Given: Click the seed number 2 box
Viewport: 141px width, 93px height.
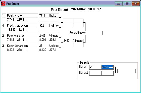Looking at the screenshot, I should click(x=4, y=36).
